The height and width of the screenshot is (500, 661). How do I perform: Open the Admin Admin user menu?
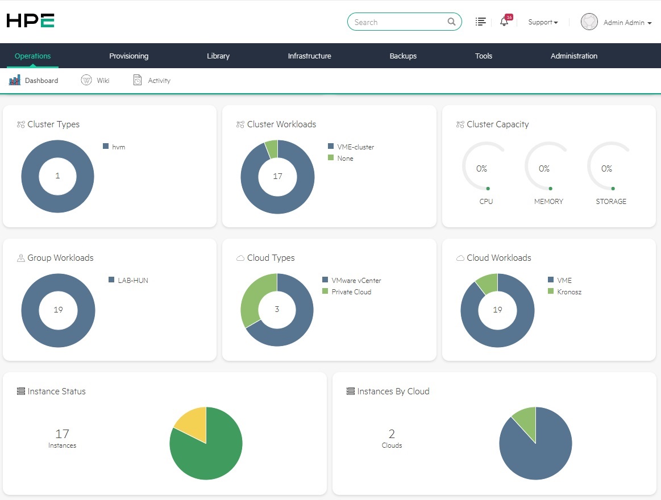[627, 23]
